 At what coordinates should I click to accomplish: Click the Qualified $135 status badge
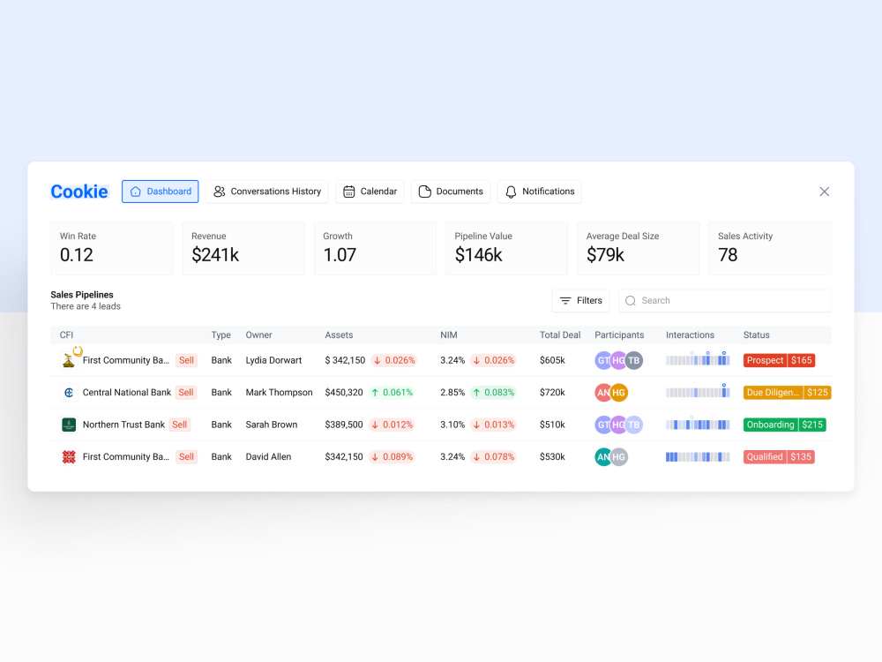pos(779,456)
